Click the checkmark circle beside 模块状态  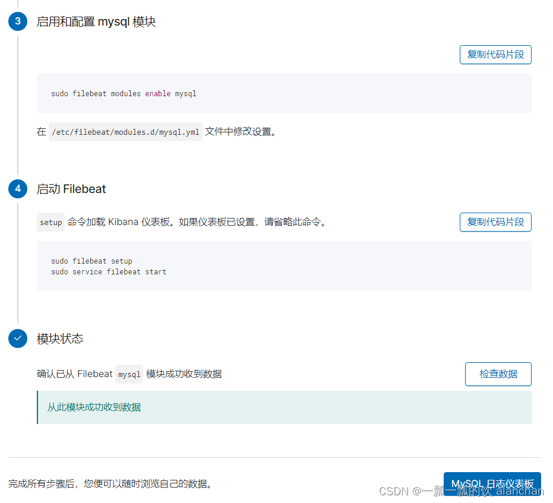17,339
